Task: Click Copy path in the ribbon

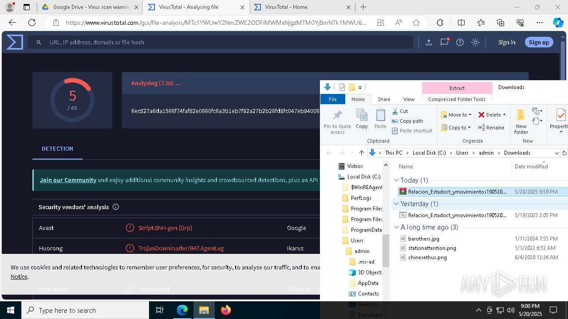Action: (x=407, y=121)
